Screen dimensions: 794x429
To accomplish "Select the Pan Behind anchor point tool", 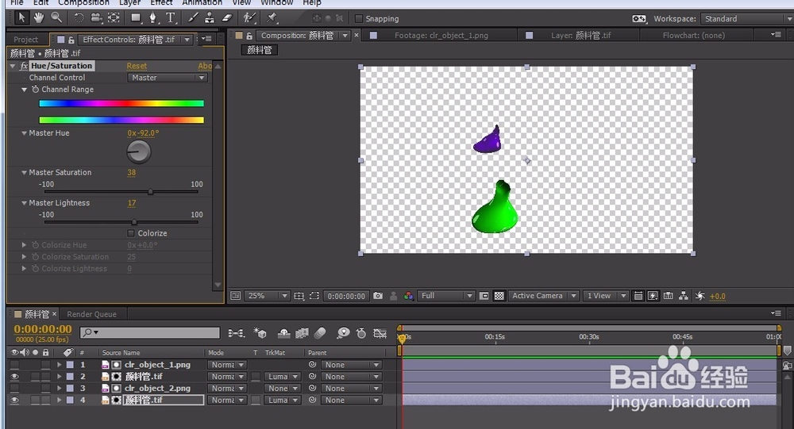I will coord(114,18).
